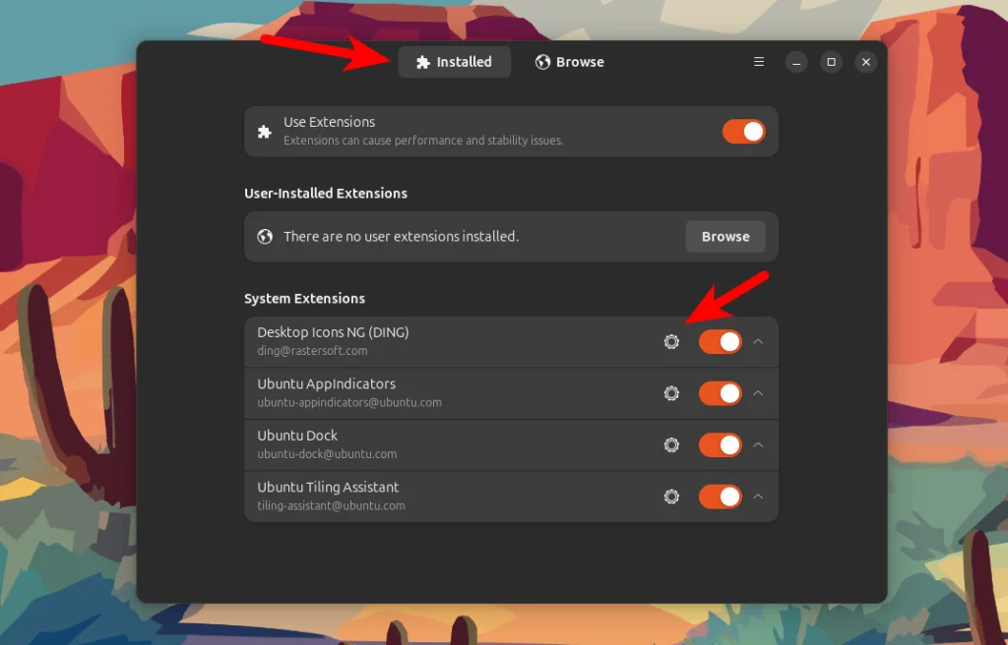Click the Browse button for user extensions
This screenshot has width=1008, height=645.
tap(725, 236)
